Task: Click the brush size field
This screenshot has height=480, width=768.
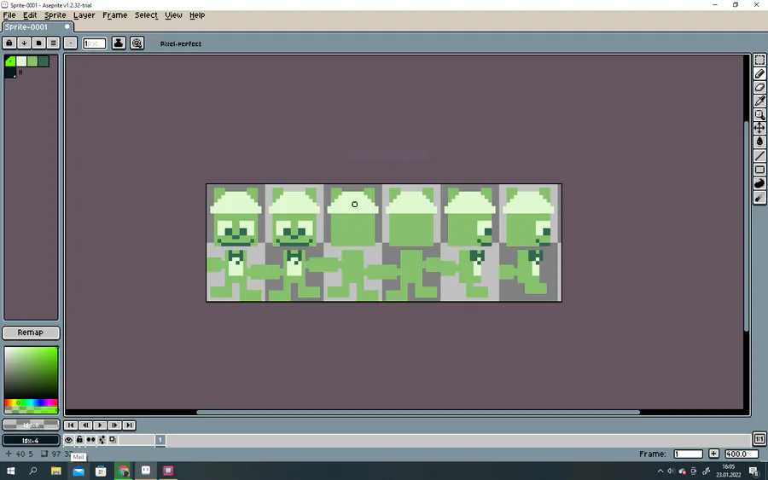Action: click(94, 43)
